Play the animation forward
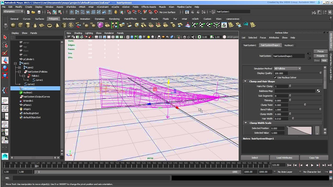Screen dimensions: 333x187 (312, 165)
